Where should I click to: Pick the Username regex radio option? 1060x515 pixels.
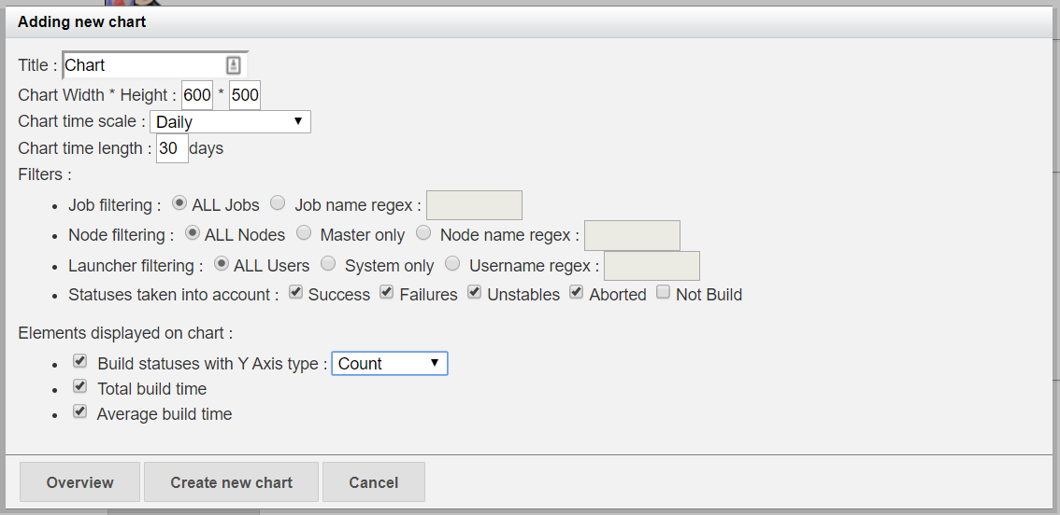[452, 263]
